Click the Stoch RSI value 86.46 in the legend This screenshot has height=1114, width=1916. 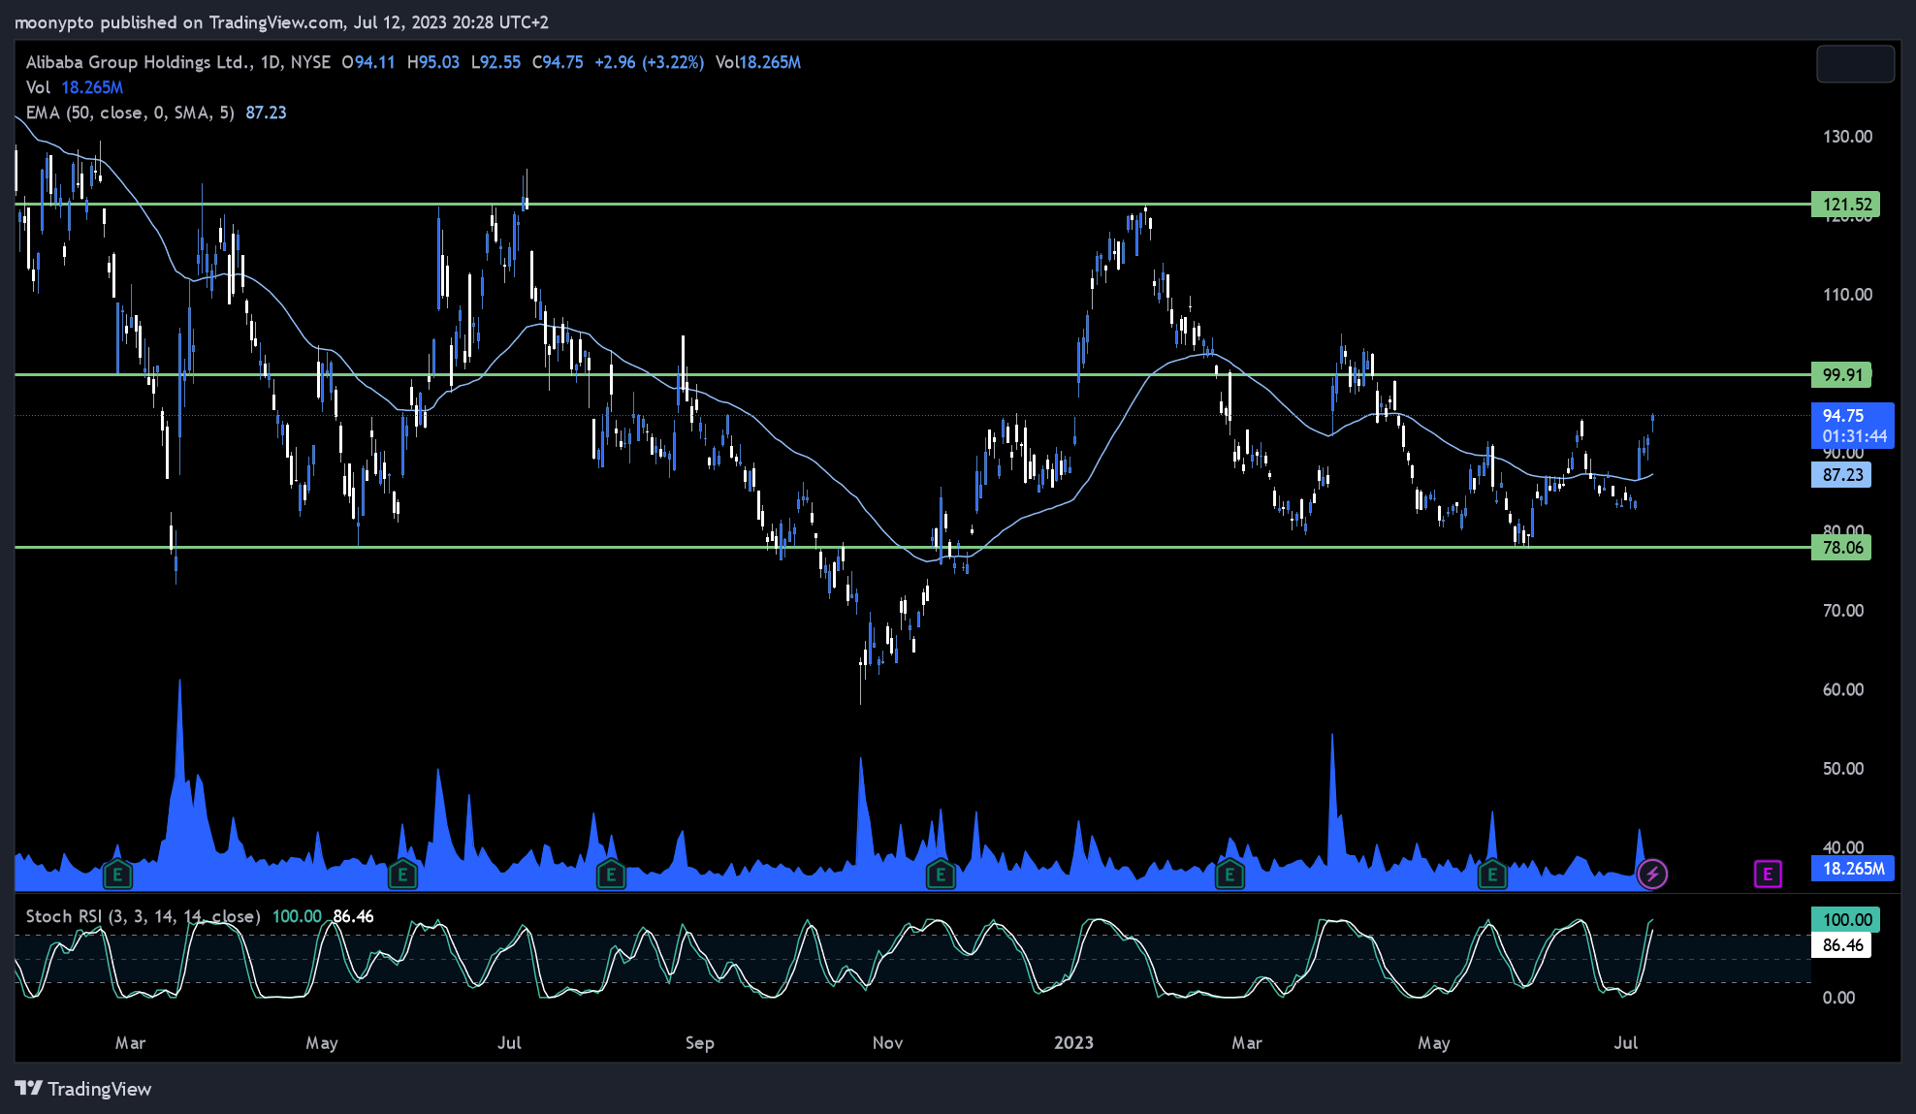tap(353, 916)
